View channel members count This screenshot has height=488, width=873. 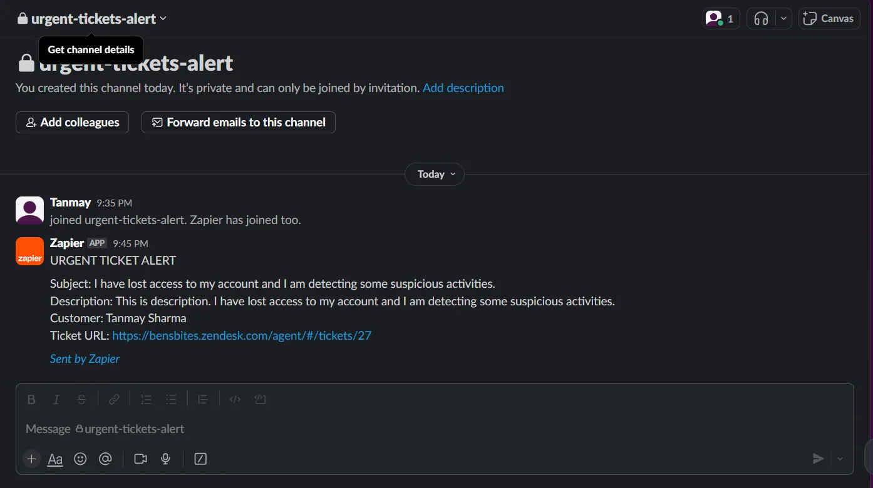coord(721,19)
